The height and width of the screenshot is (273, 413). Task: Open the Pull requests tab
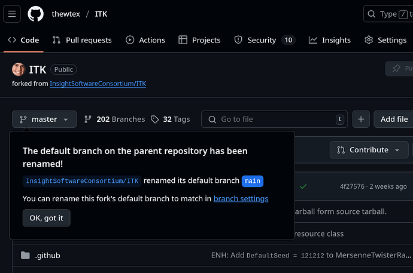82,40
